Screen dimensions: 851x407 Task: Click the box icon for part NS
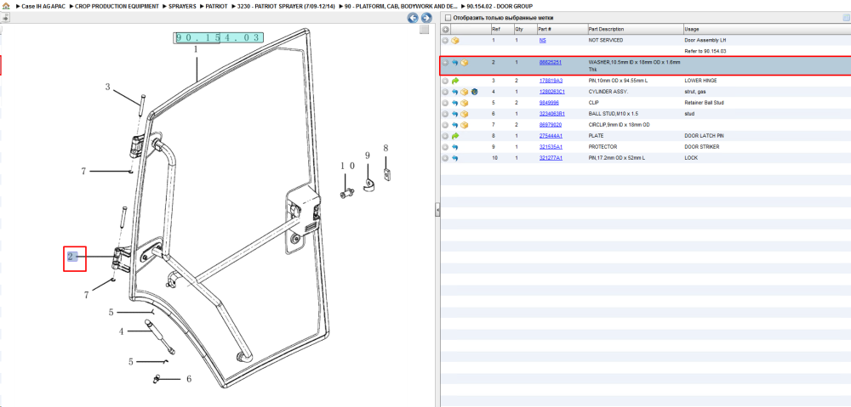click(x=455, y=41)
